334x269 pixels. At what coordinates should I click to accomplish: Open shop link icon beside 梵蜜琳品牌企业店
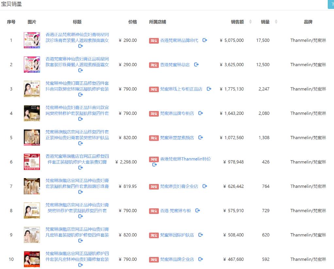[201, 259]
